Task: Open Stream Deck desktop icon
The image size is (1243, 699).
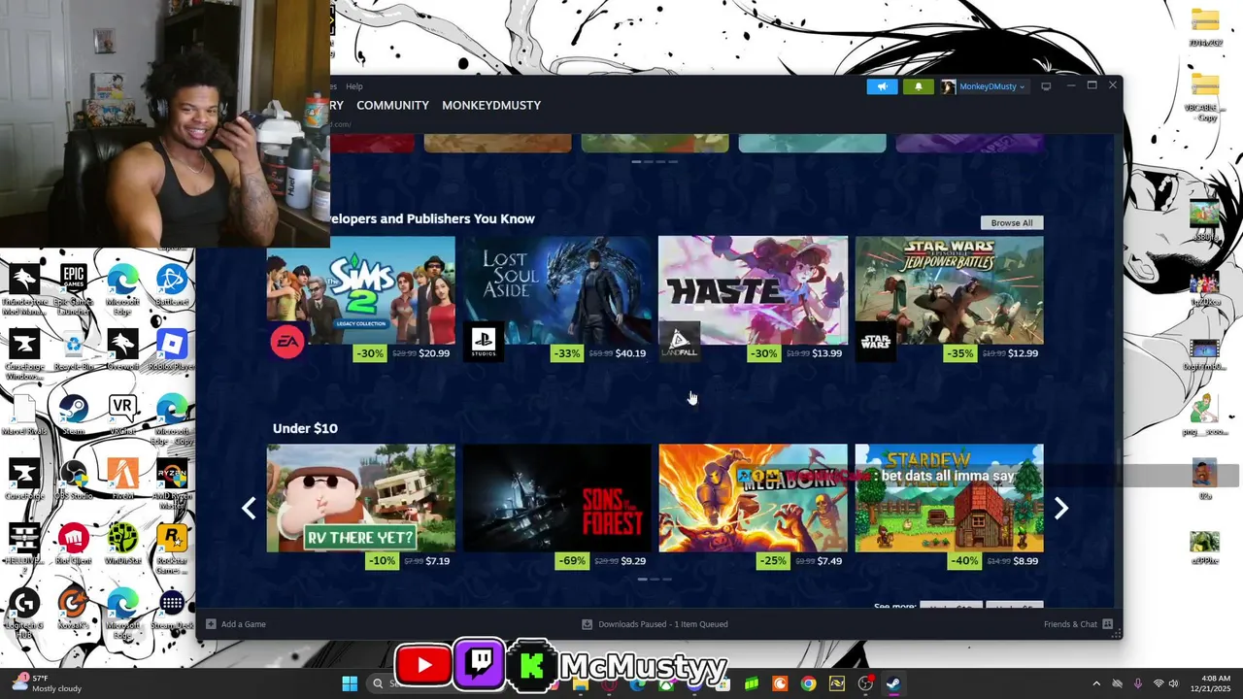Action: (x=172, y=611)
